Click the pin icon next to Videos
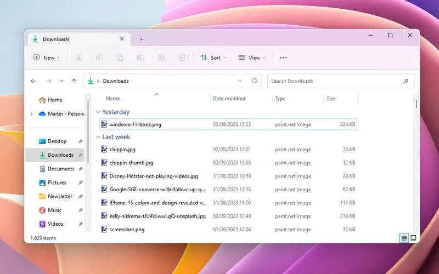 tap(80, 224)
